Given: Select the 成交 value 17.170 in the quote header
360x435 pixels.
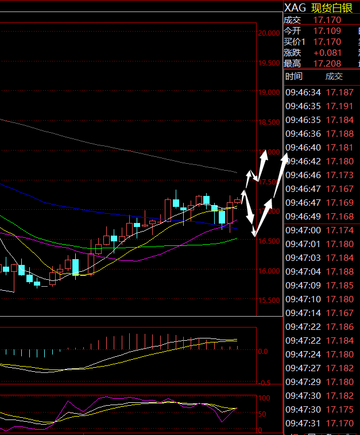Looking at the screenshot, I should 327,20.
